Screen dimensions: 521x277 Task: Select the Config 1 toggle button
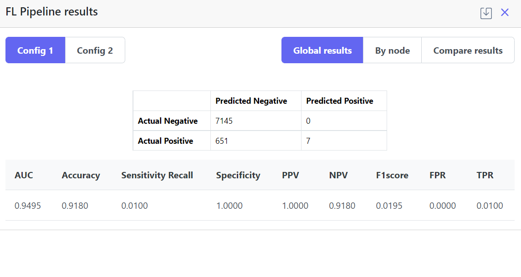click(36, 50)
